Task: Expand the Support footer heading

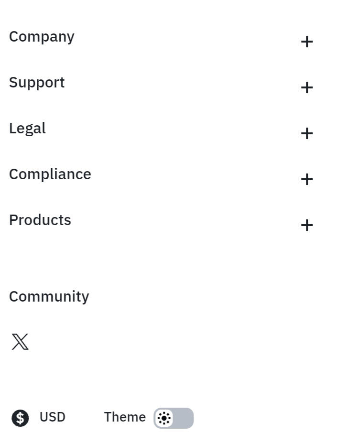Action: (37, 83)
